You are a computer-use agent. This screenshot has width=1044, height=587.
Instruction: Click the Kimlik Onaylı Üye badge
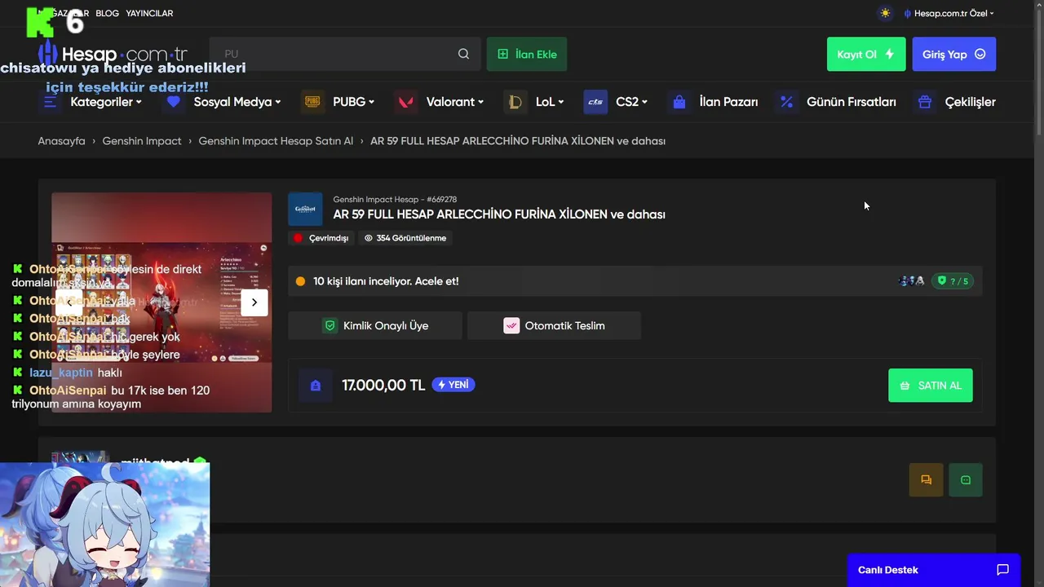375,325
